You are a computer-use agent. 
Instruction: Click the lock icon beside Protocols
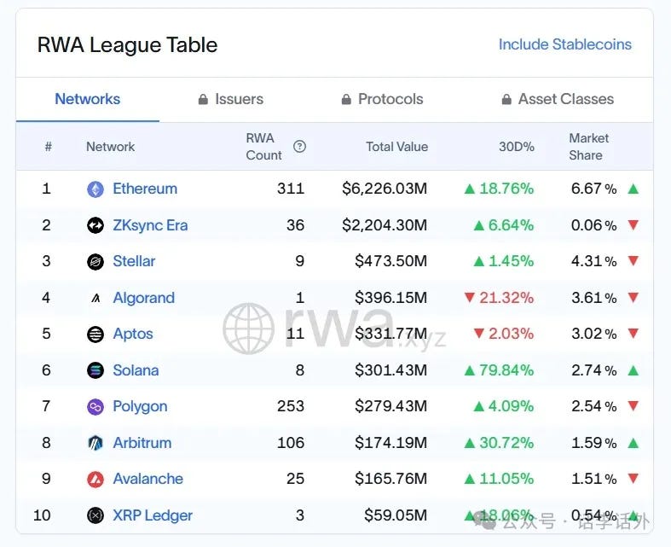tap(346, 99)
